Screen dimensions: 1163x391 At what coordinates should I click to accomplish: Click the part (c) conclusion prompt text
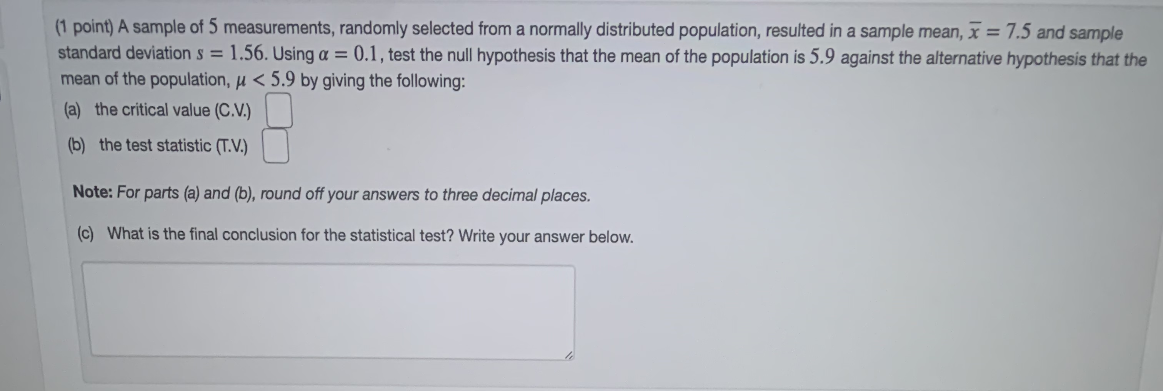[352, 236]
